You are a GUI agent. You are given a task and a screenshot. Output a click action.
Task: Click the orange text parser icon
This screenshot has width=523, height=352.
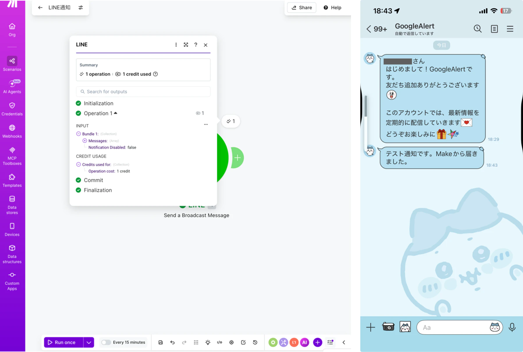coord(294,342)
